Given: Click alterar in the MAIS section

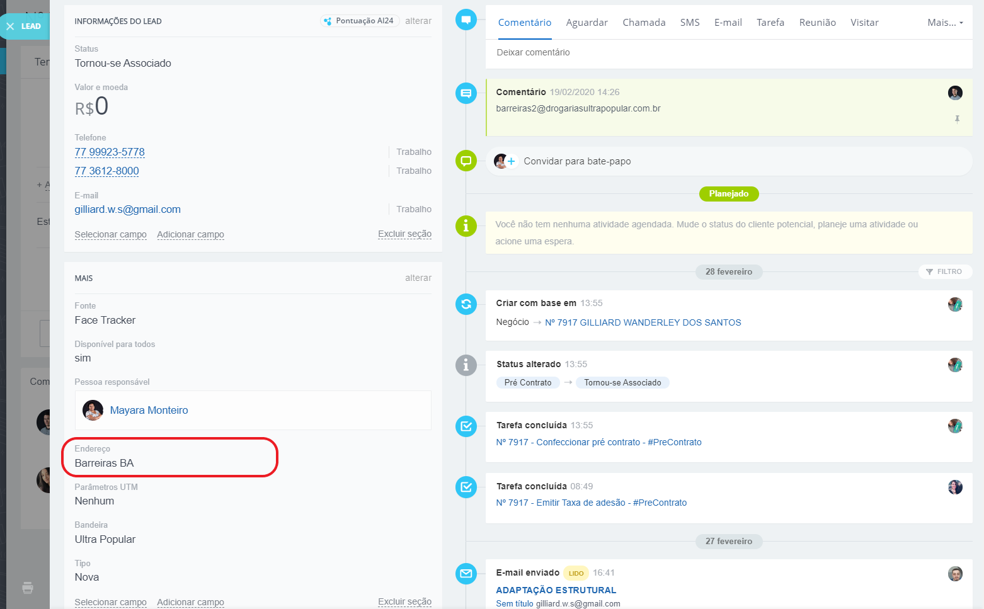Looking at the screenshot, I should [x=418, y=278].
